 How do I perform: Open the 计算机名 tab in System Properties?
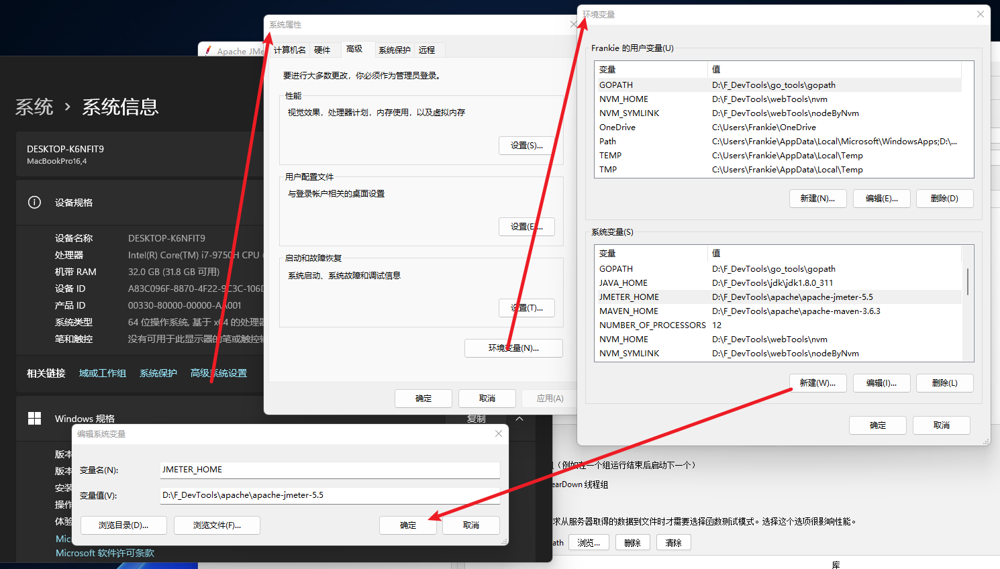pyautogui.click(x=290, y=50)
